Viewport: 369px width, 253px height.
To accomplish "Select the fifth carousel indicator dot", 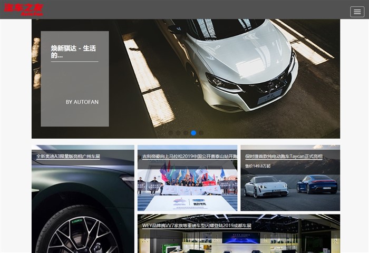I will (x=201, y=133).
